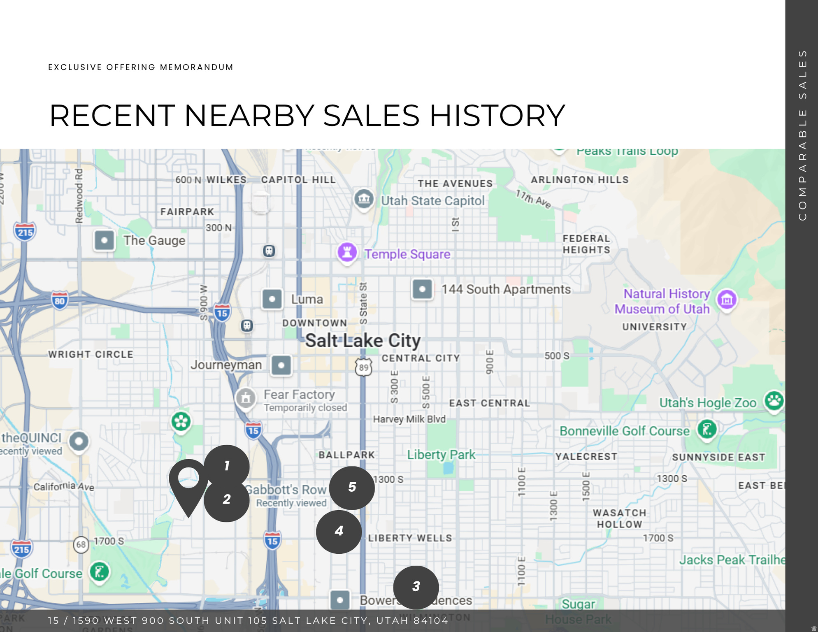
Task: Open the Utah's Hogle Zoo paw icon
Action: point(774,401)
